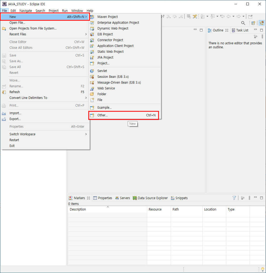Click the Project... submenu entry
Image resolution: width=266 pixels, height=273 pixels.
tap(125, 63)
